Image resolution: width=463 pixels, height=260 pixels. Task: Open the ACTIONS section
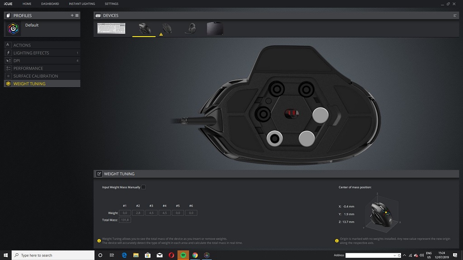tap(42, 45)
